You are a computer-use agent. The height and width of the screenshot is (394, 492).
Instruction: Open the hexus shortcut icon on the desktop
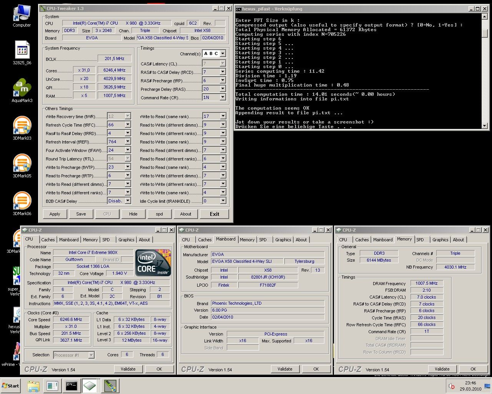coord(15,320)
